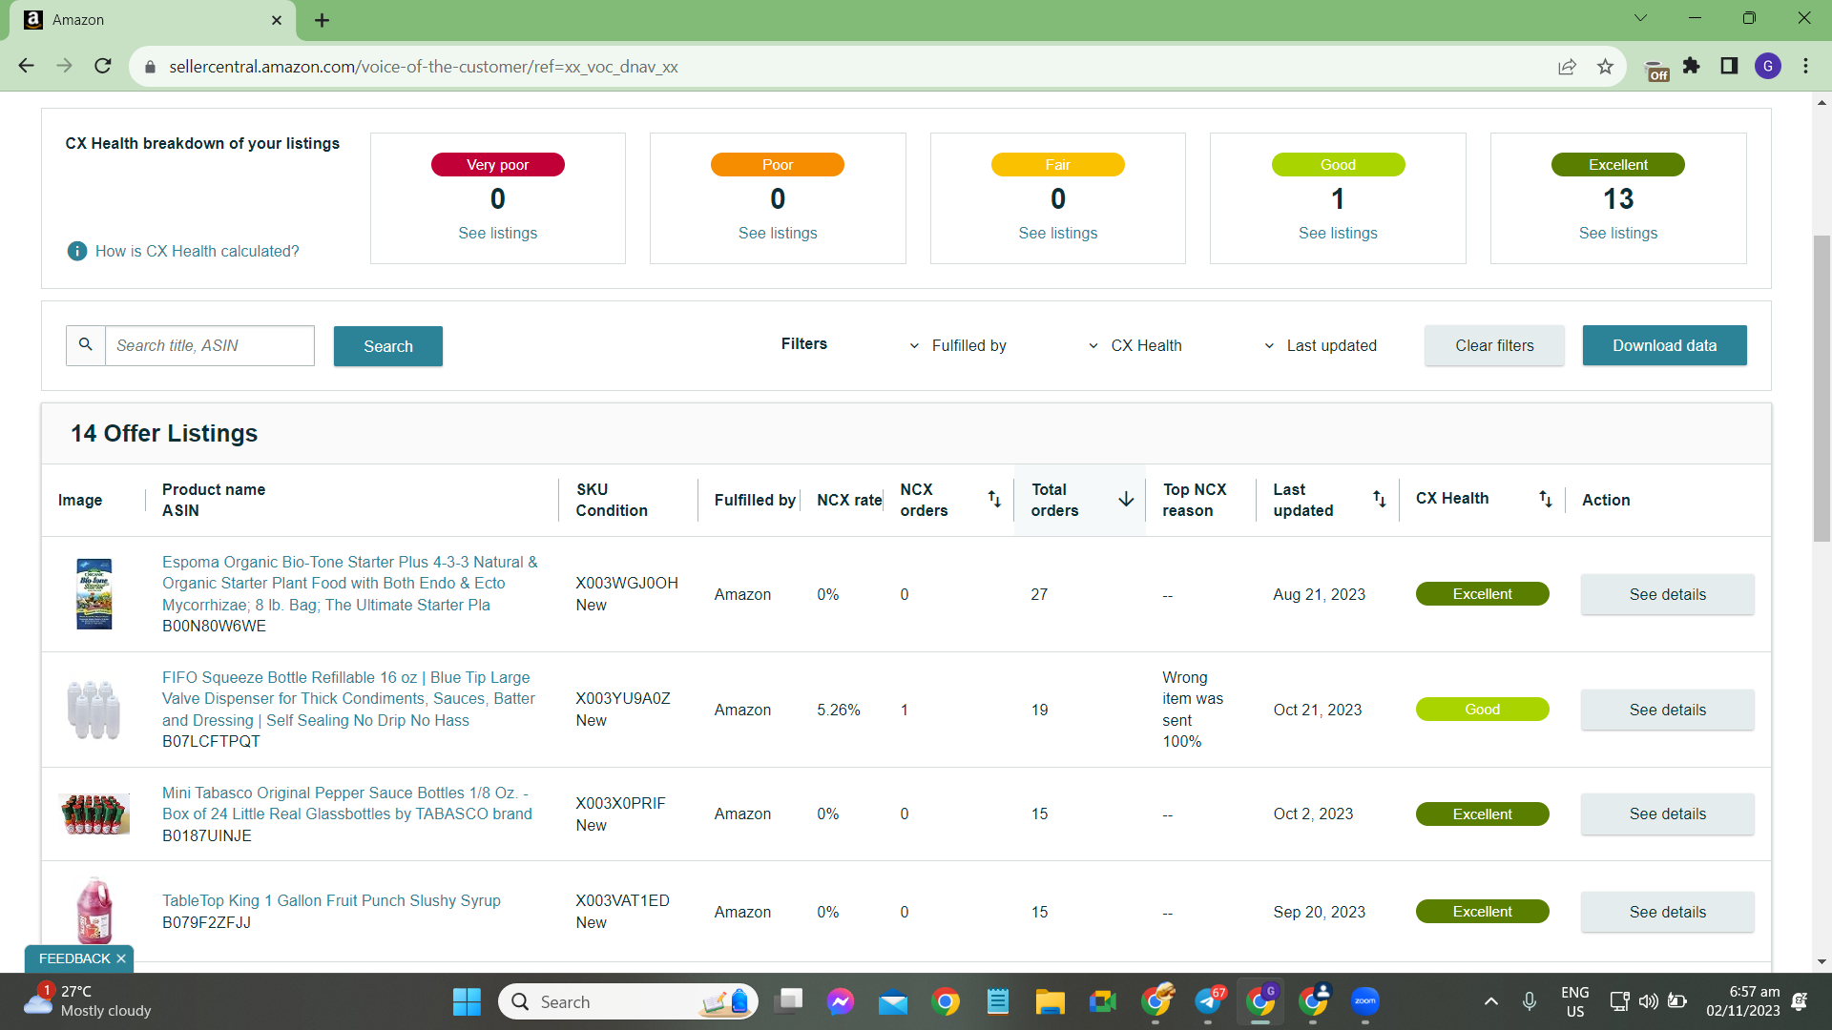
Task: Expand the Last updated filter dropdown
Action: coord(1321,345)
